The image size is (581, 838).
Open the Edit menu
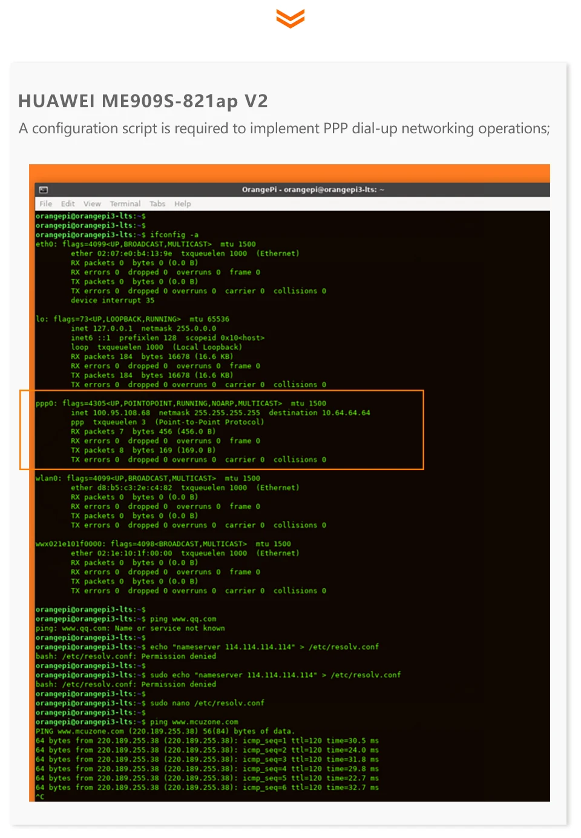(x=68, y=204)
